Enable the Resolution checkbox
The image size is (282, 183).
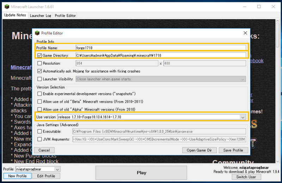click(39, 63)
